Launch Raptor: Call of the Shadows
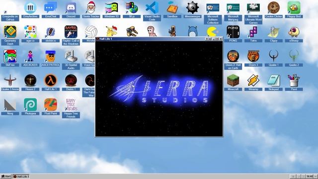Image resolution: width=318 pixels, height=179 pixels. [71, 35]
